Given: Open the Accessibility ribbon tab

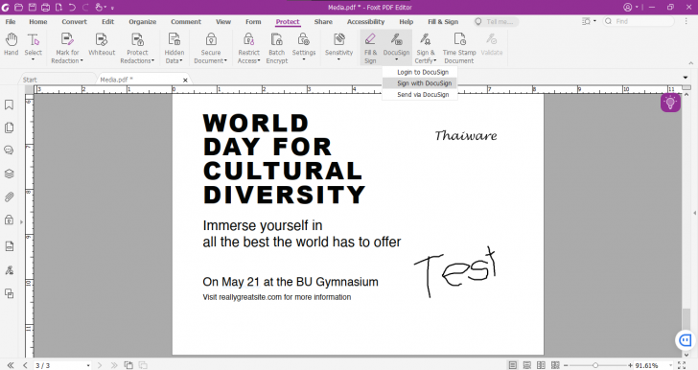Looking at the screenshot, I should click(x=365, y=21).
